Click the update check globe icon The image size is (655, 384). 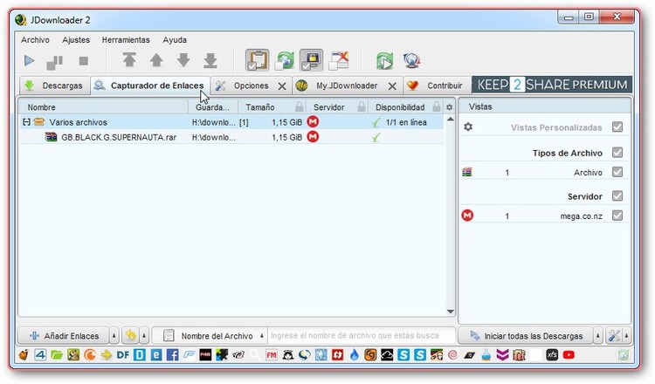click(x=411, y=61)
